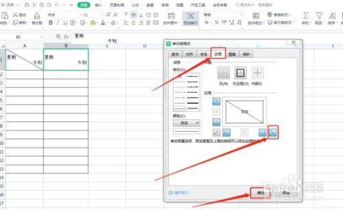This screenshot has width=343, height=210.
Task: Switch to the Number tab in the dialog
Action: pos(176,54)
